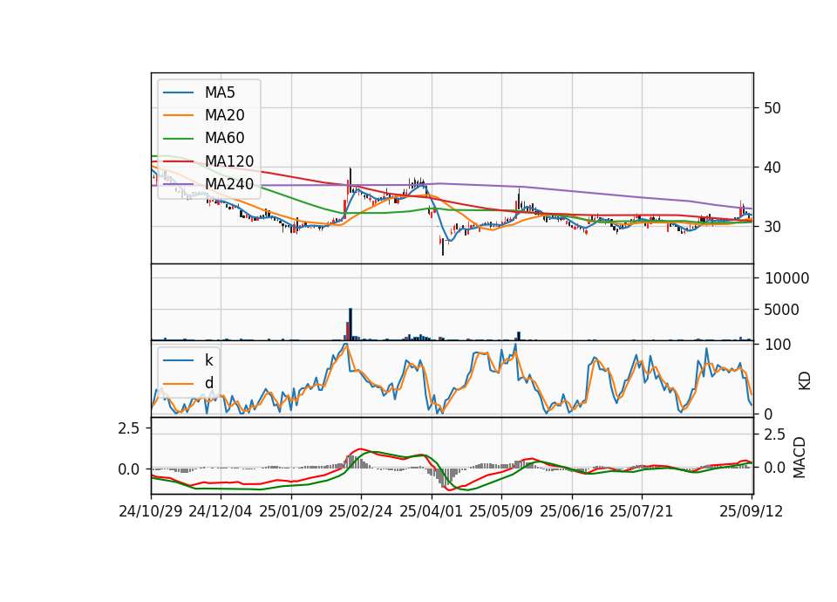Click the MA20 legend label

(225, 115)
